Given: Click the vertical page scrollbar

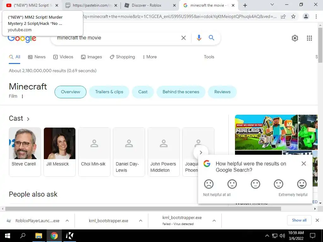Looking at the screenshot, I should pyautogui.click(x=320, y=45).
